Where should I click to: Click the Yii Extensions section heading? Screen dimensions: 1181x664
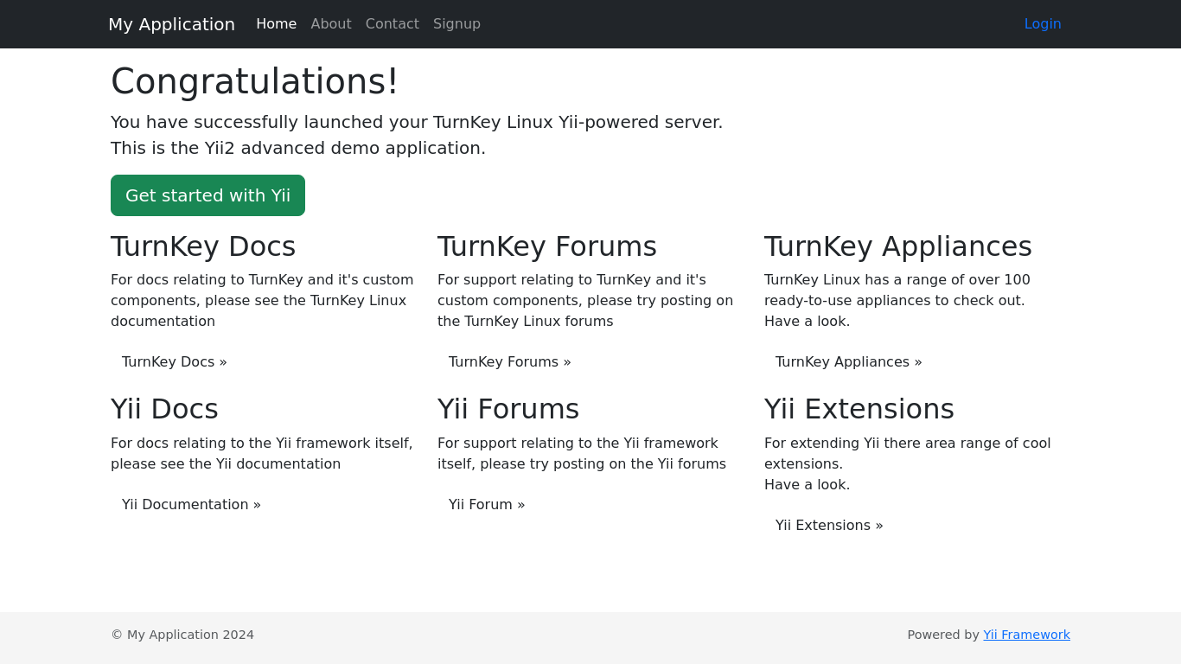coord(859,409)
